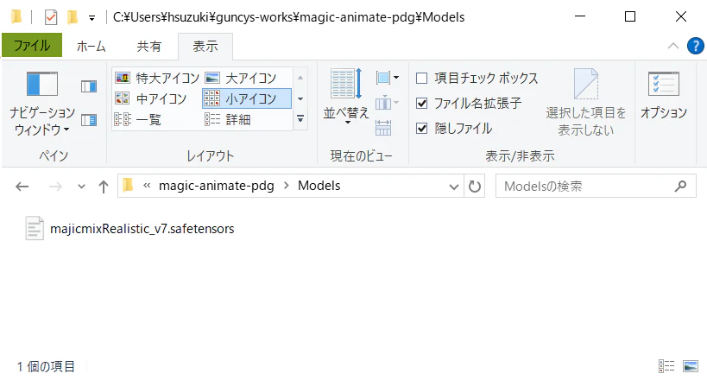Screen dimensions: 707x380
Task: Open recent locations dropdown
Action: (81, 186)
